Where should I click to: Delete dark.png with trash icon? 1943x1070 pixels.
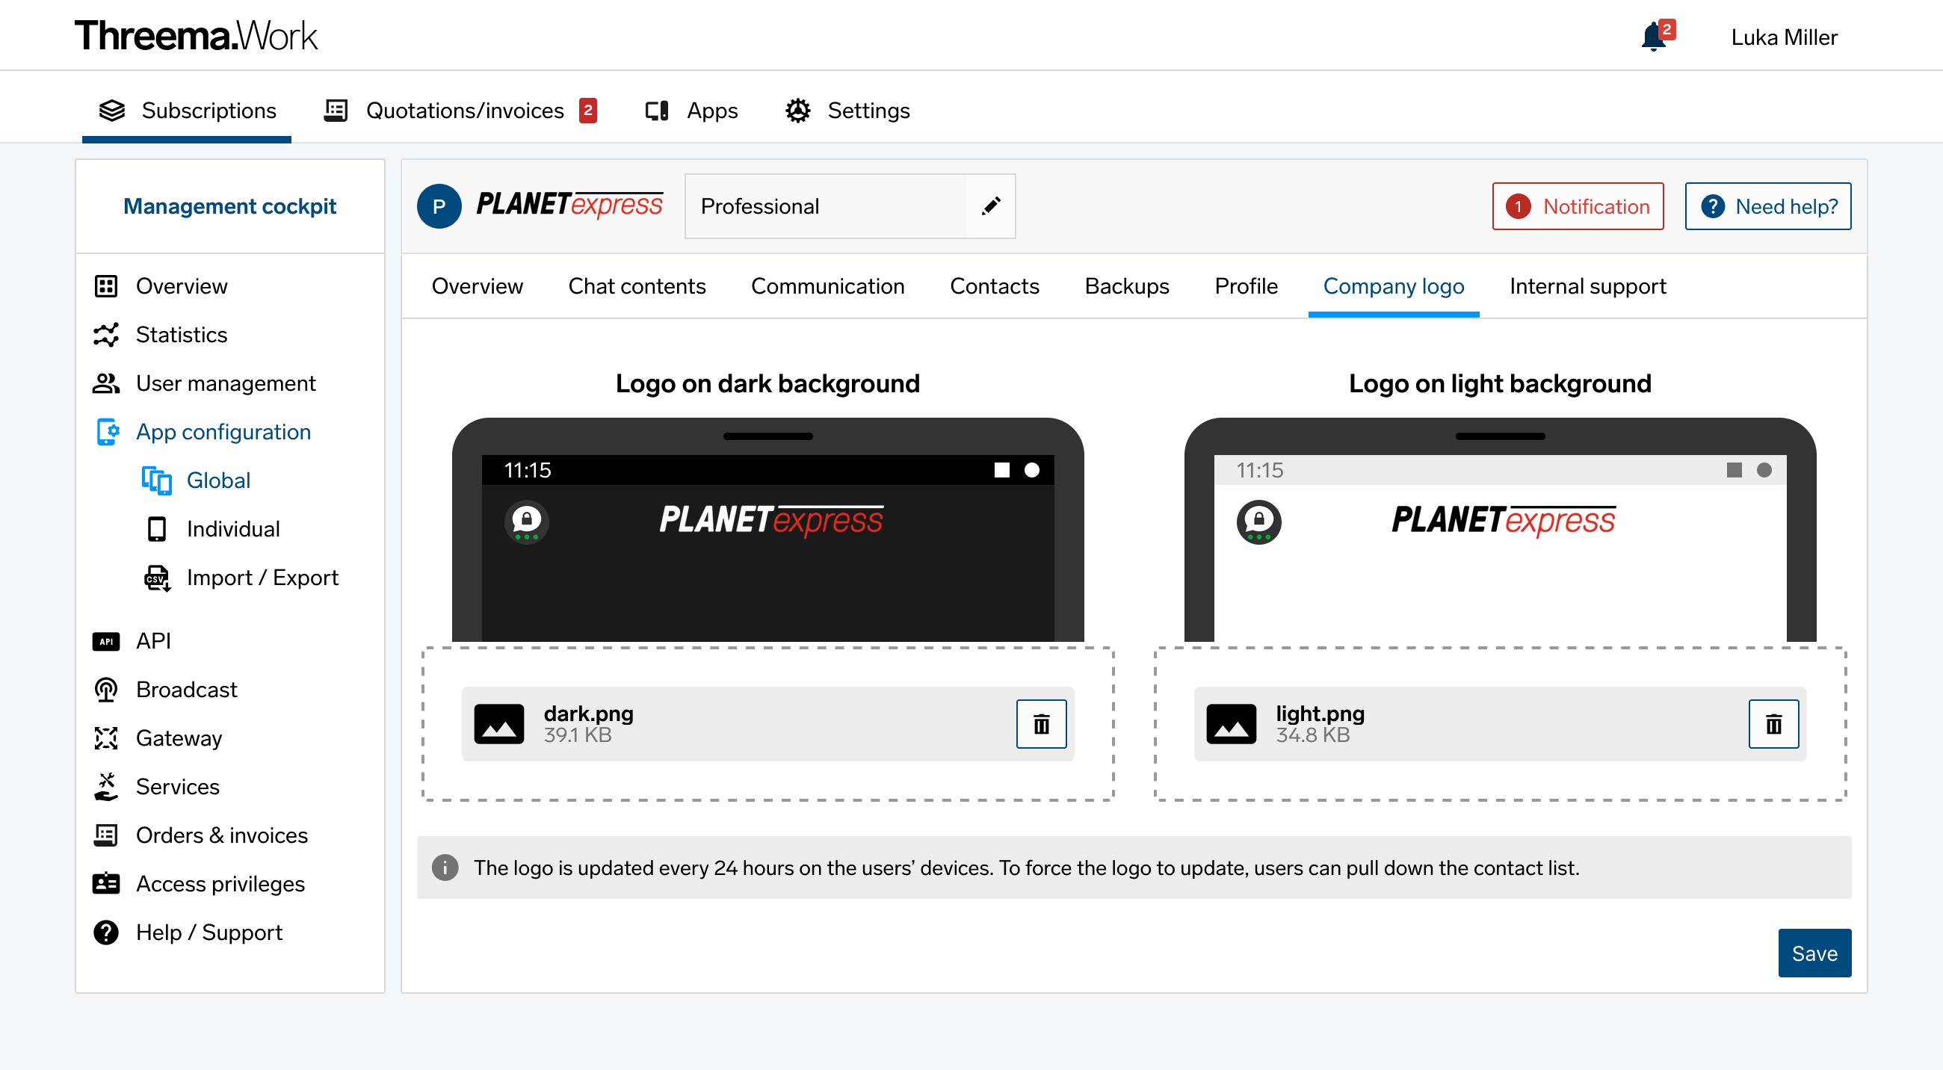(1041, 725)
